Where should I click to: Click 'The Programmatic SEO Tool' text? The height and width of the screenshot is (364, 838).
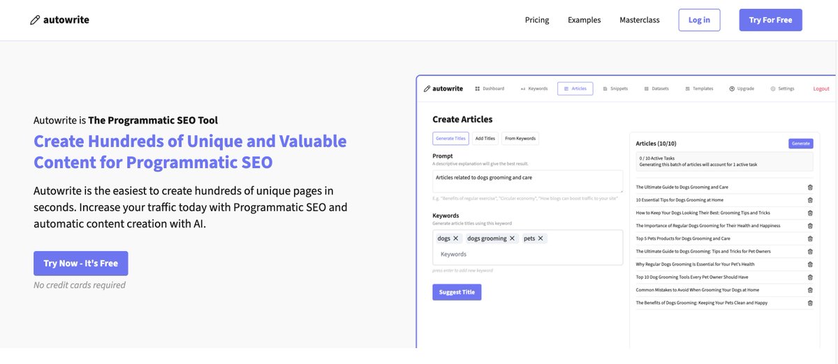pos(153,120)
